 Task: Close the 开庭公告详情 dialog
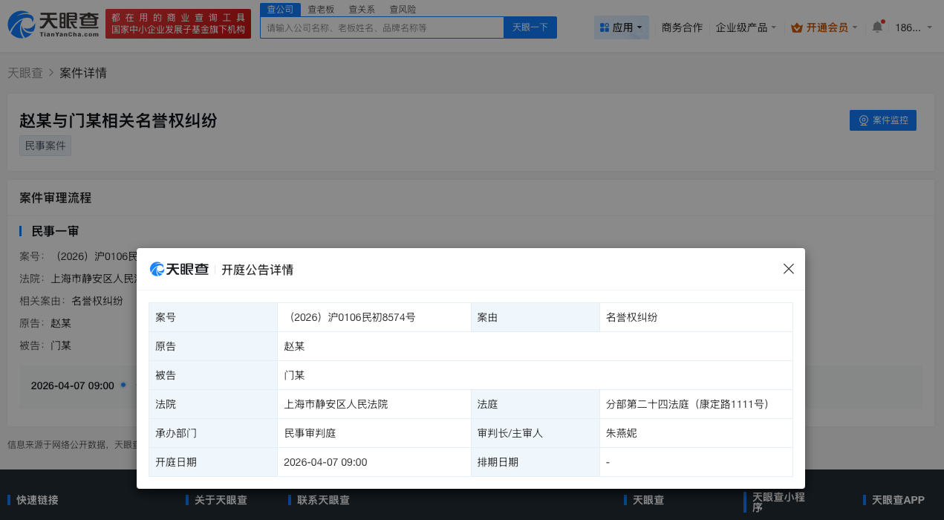(x=788, y=269)
